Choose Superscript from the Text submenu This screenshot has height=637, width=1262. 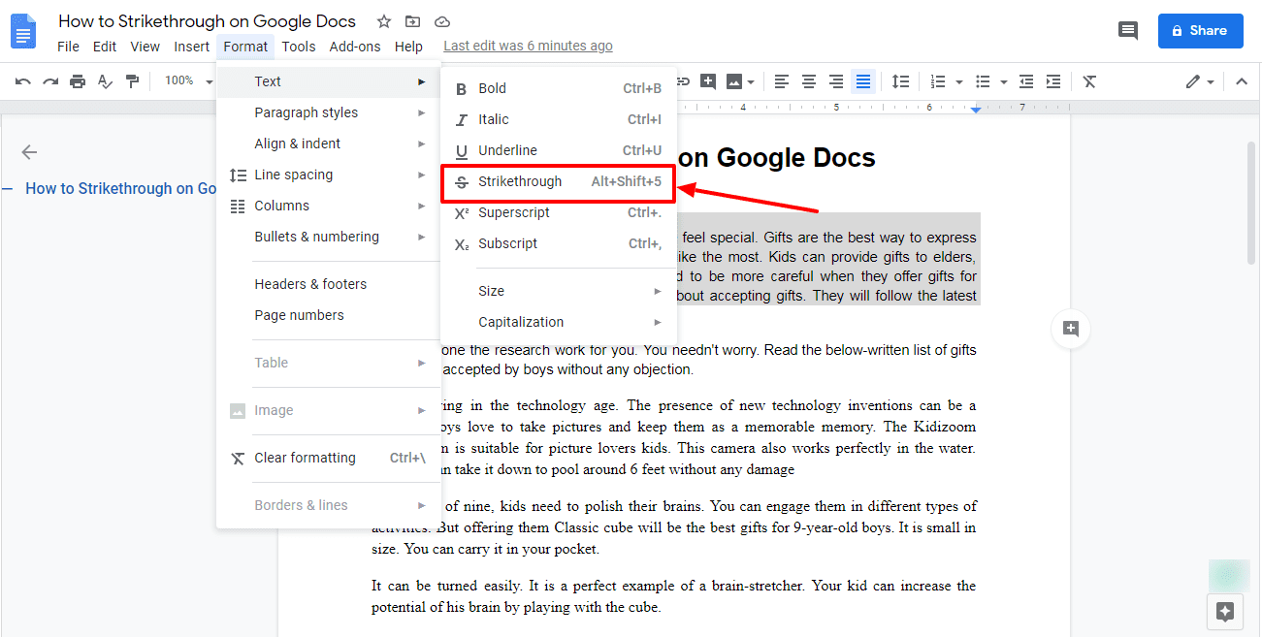(x=558, y=212)
